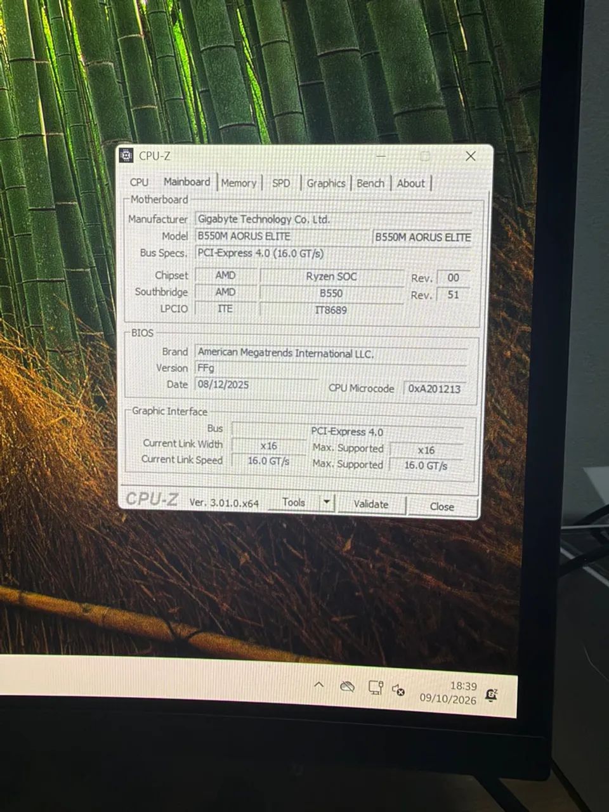Click the Graphic Interface Bus 'PCI-Express 4.0' field
The height and width of the screenshot is (812, 609).
click(347, 431)
